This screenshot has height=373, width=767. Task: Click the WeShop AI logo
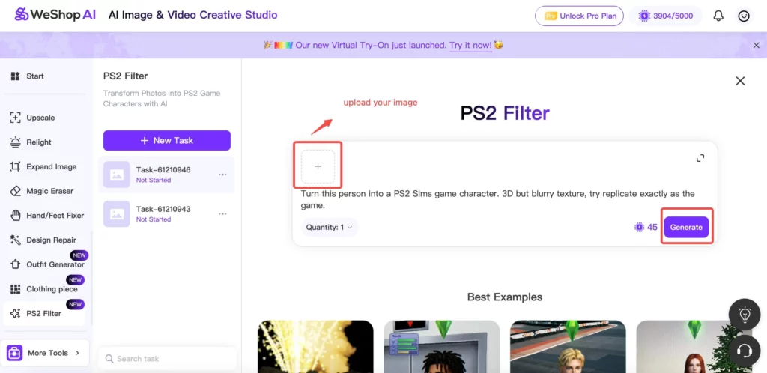(x=55, y=15)
